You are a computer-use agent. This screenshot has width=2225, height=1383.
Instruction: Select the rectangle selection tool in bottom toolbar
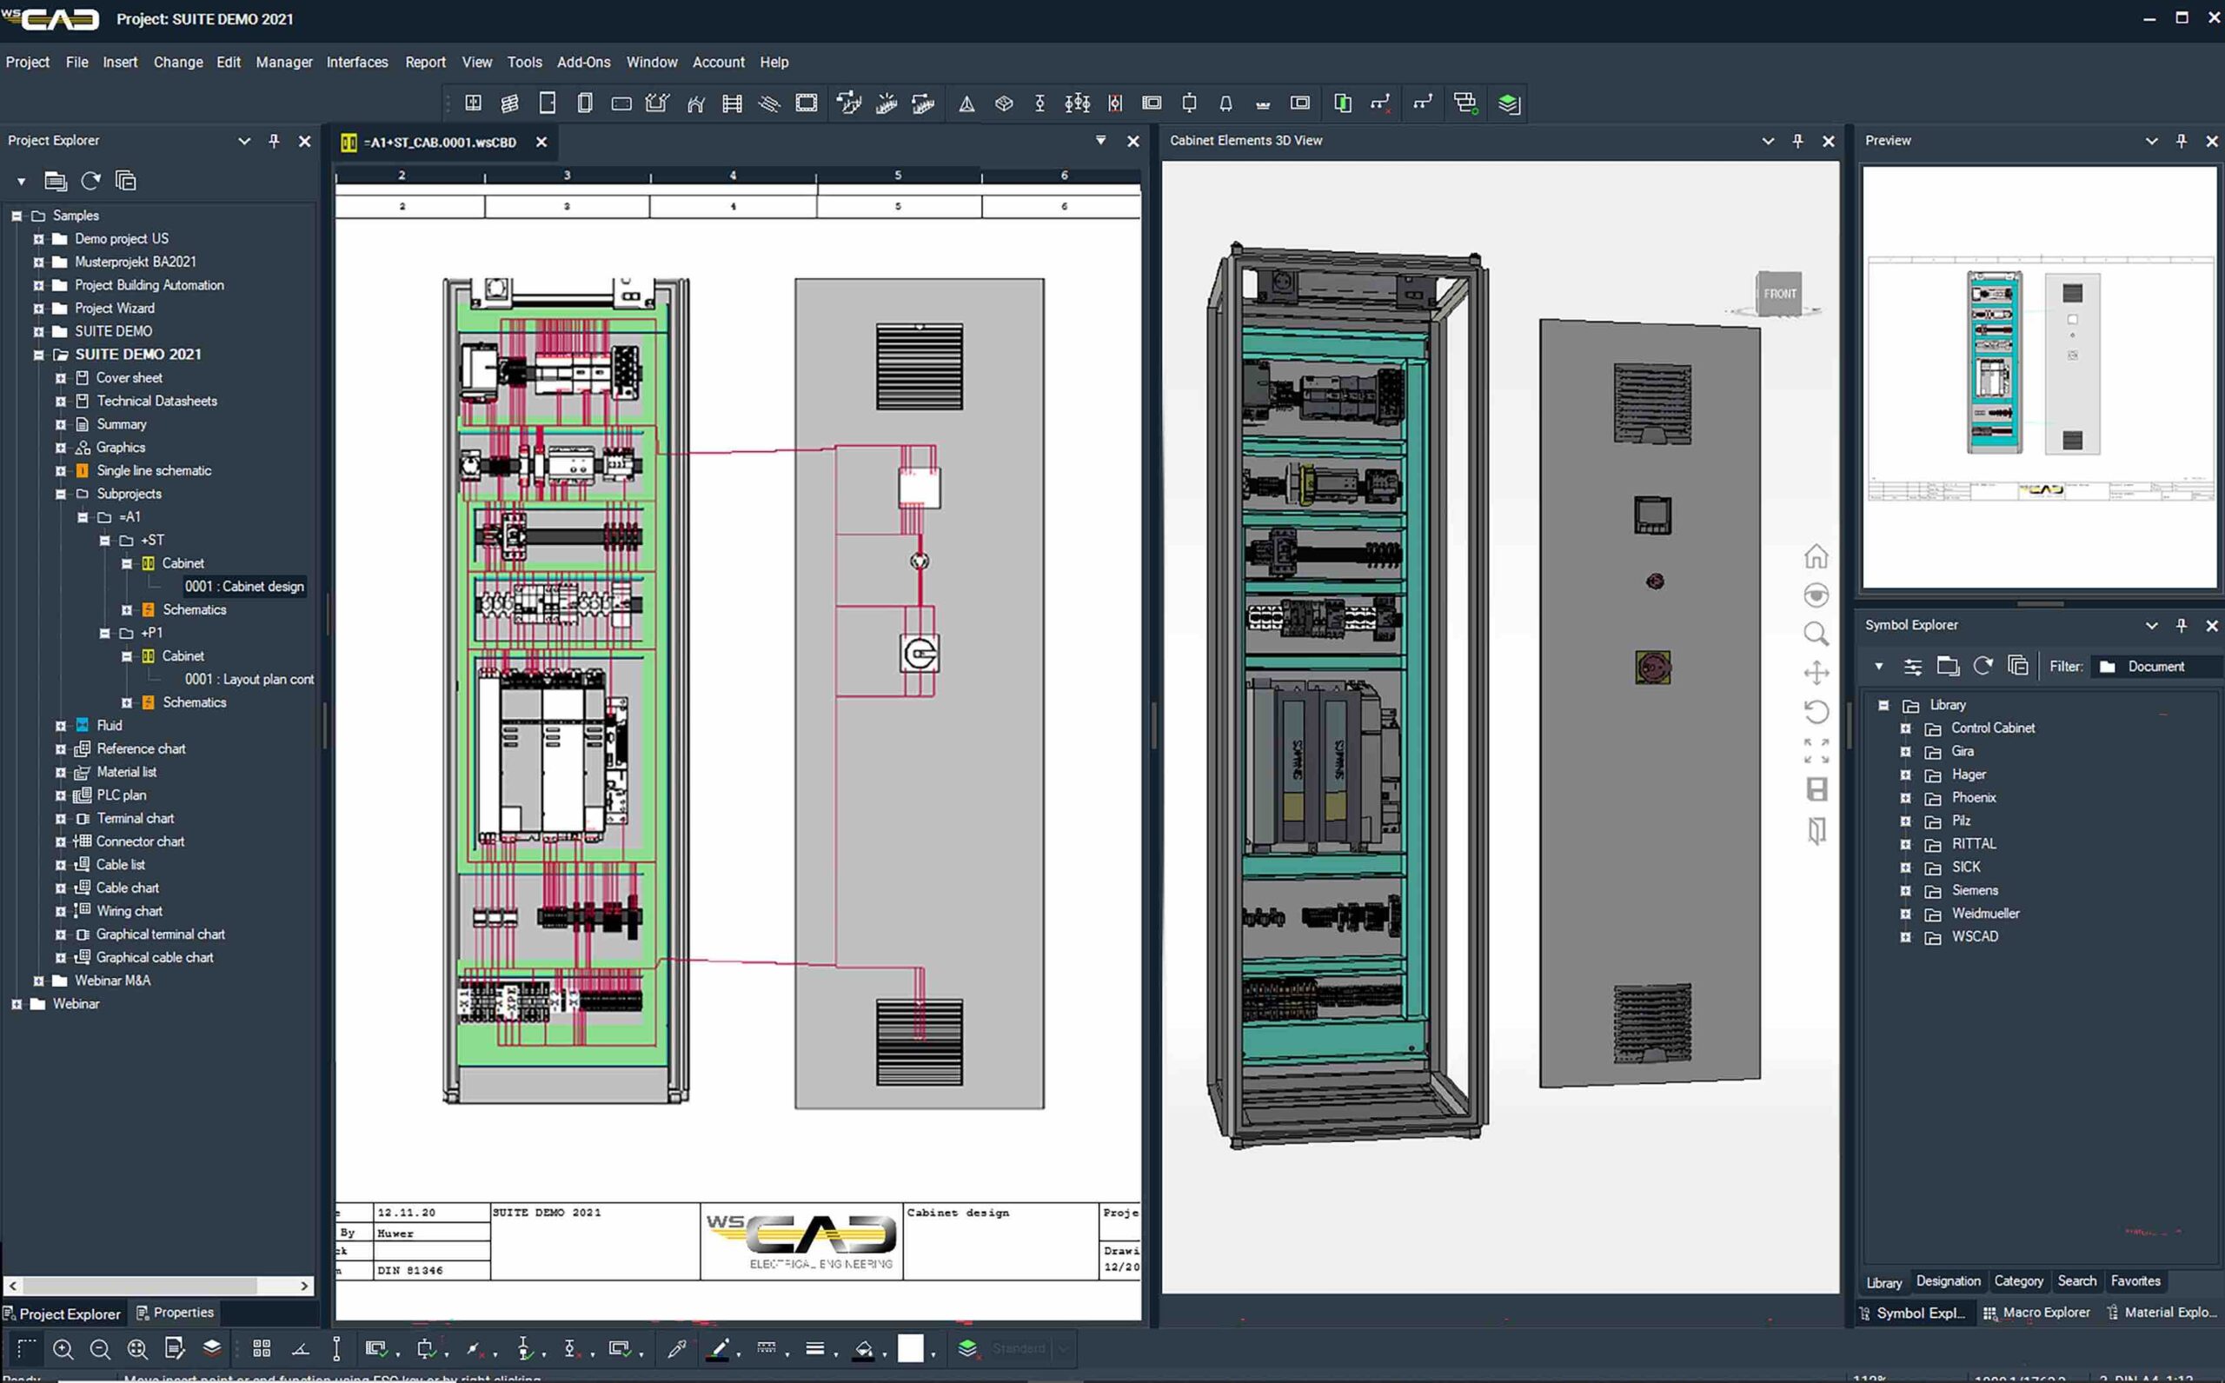pyautogui.click(x=25, y=1348)
